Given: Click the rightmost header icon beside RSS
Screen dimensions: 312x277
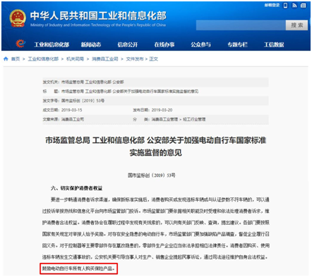Looking at the screenshot, I should click(x=304, y=6).
